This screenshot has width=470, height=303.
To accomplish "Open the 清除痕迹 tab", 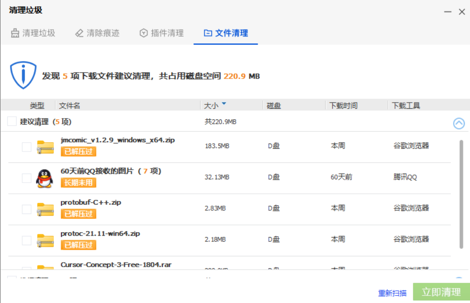I will pyautogui.click(x=97, y=33).
